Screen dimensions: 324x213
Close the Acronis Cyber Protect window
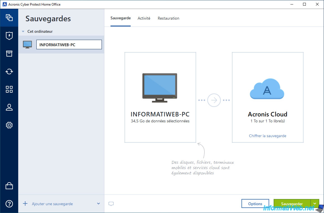click(x=317, y=4)
